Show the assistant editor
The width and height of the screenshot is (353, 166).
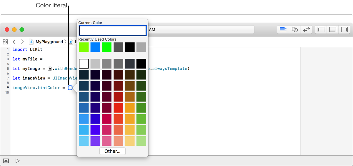(295, 30)
